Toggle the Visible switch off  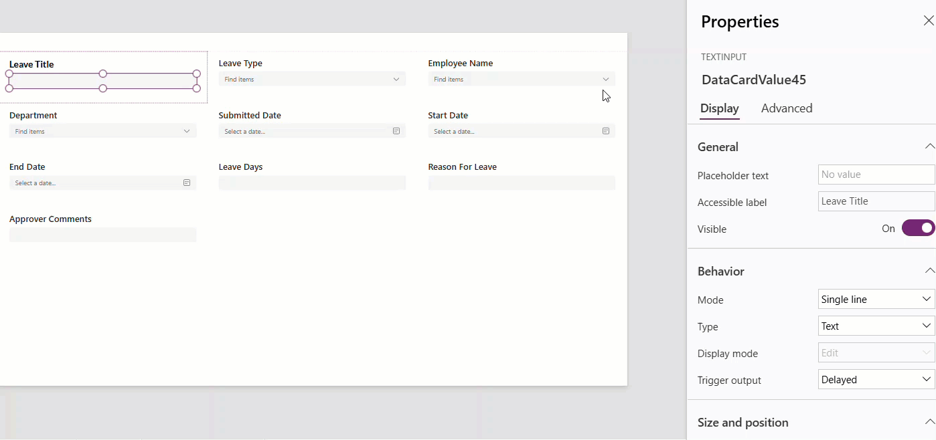pos(918,228)
